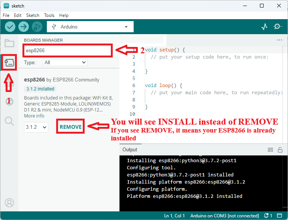Open the 3.1.2 version dropdown

pos(36,127)
